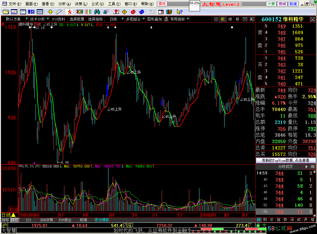Click the chart question mark icon
Screen dimensions: 317x234
click(x=116, y=12)
